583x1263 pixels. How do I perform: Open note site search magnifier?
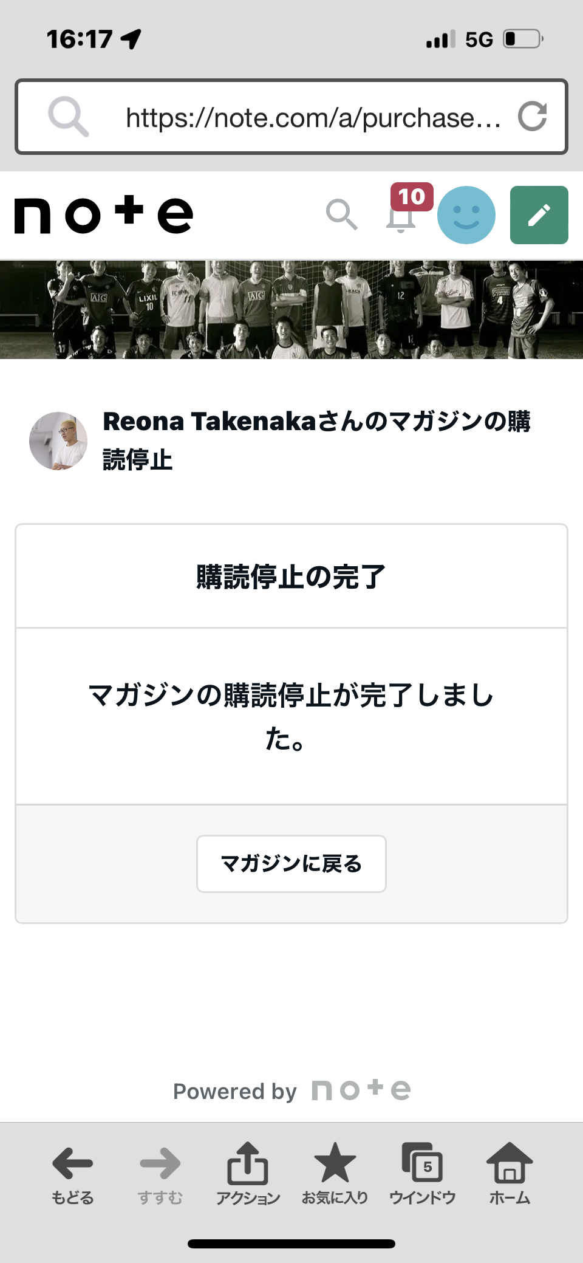tap(341, 214)
